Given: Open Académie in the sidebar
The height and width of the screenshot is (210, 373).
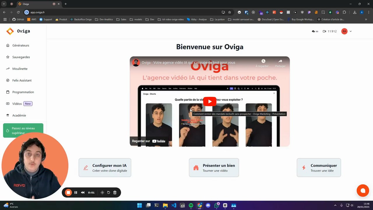Looking at the screenshot, I should pos(19,116).
